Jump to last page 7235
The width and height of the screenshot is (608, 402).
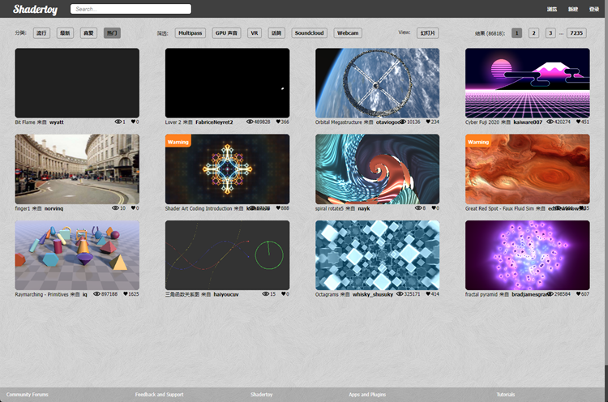click(x=576, y=33)
